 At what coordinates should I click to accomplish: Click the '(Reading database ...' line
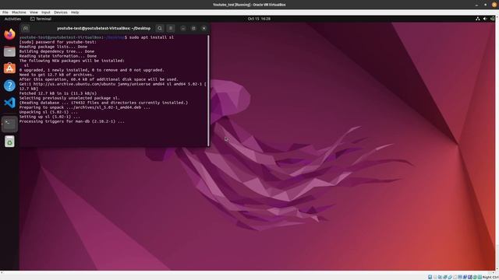pos(104,103)
